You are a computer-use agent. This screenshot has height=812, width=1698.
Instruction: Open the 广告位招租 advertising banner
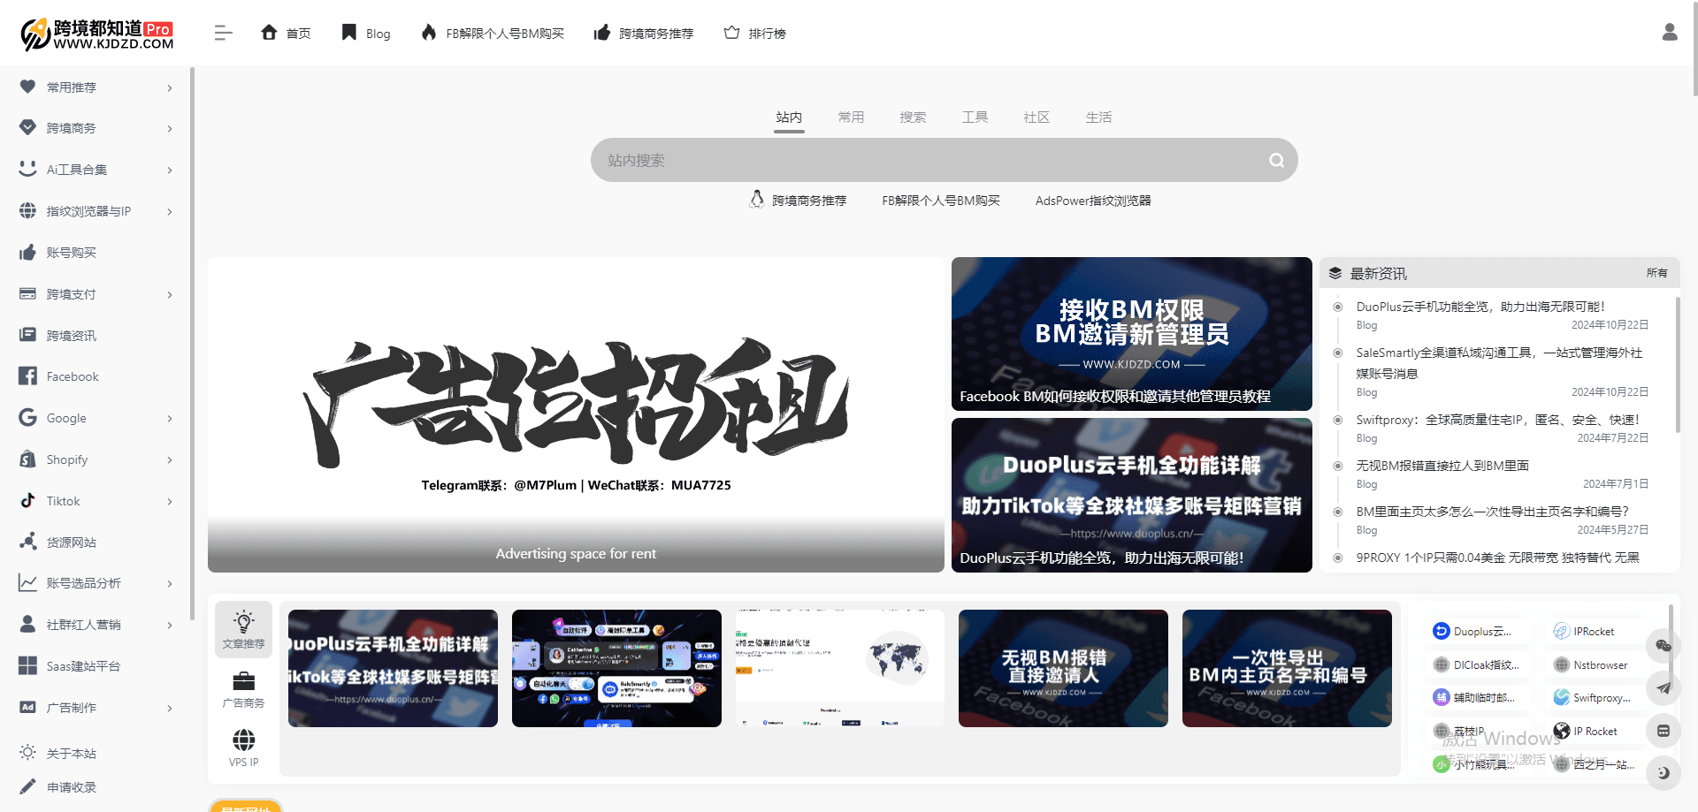pos(576,414)
